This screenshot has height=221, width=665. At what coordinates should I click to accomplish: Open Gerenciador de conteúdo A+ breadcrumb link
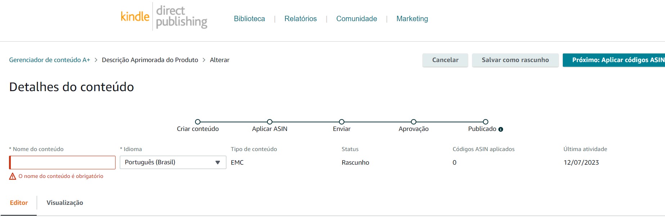(x=49, y=60)
